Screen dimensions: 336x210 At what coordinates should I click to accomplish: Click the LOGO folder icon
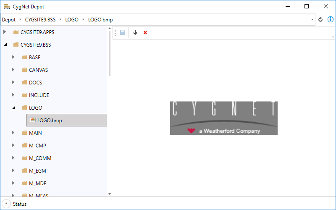click(x=24, y=108)
